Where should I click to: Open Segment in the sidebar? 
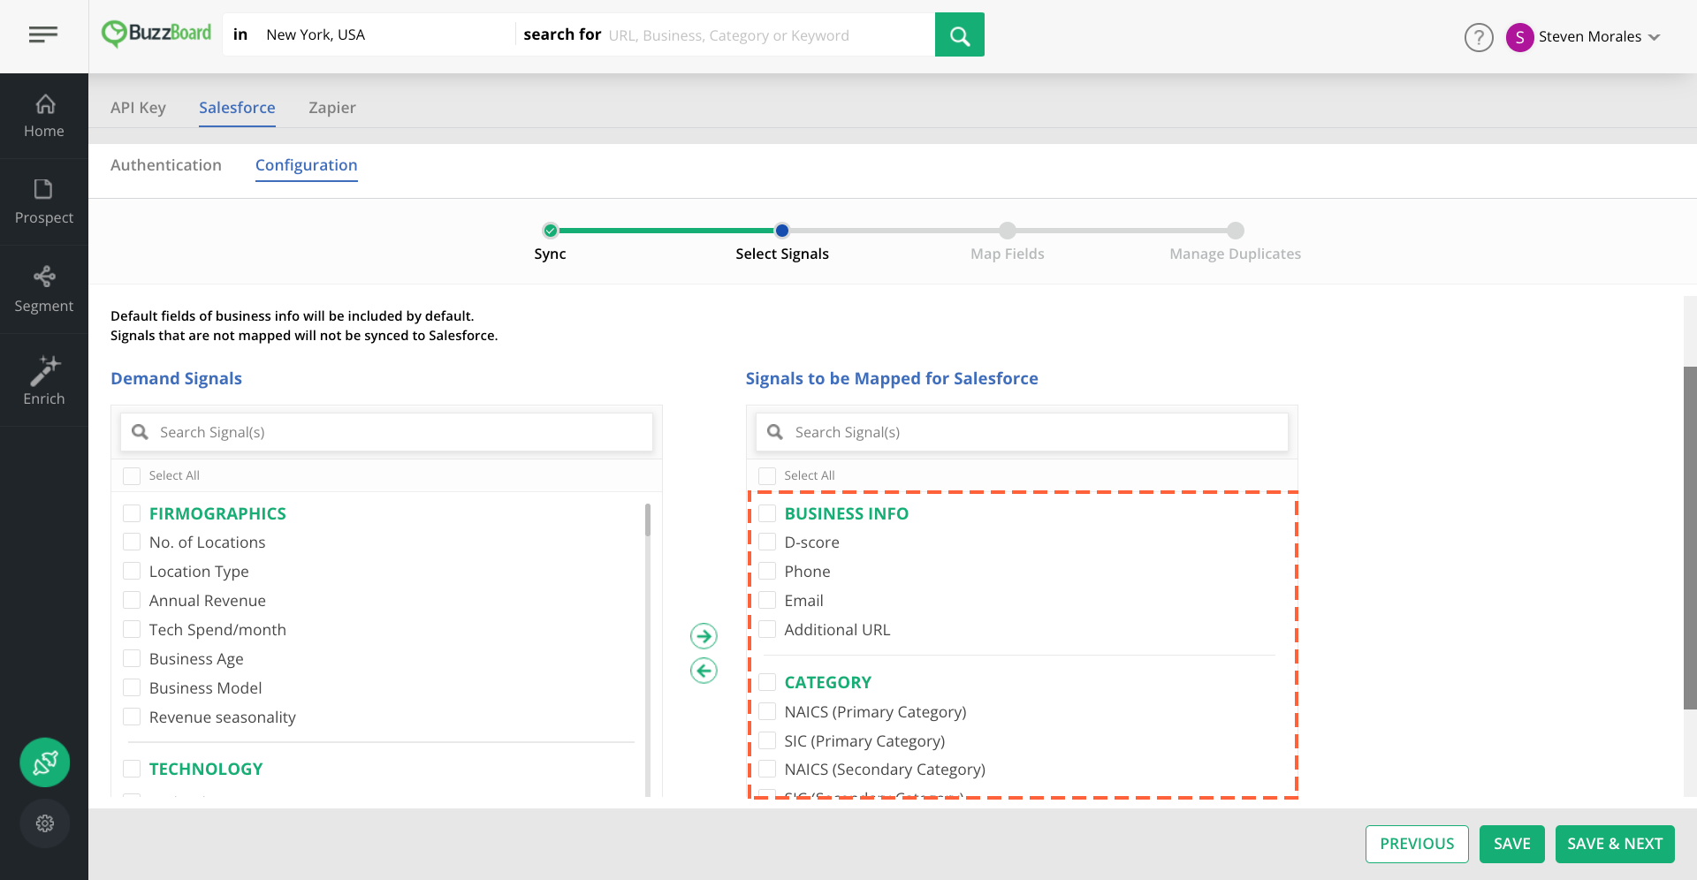pyautogui.click(x=44, y=290)
